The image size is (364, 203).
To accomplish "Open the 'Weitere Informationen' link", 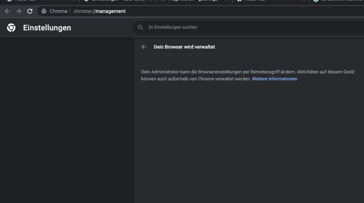I will coord(274,79).
